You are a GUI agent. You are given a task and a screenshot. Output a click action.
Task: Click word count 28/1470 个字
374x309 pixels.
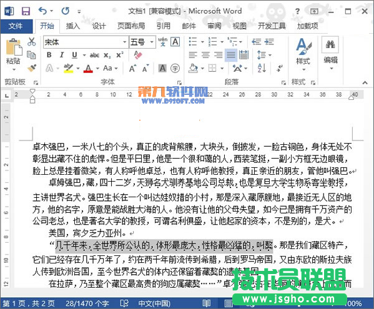click(87, 303)
